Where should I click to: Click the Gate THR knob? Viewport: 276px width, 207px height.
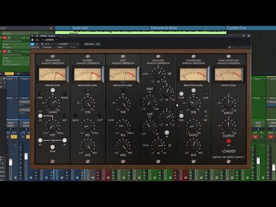[x=123, y=103]
